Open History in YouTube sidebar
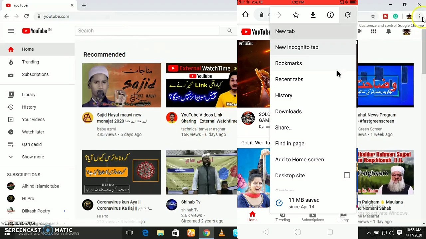This screenshot has width=426, height=239. [x=37, y=107]
